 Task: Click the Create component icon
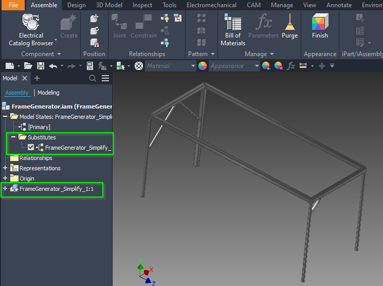click(x=69, y=26)
